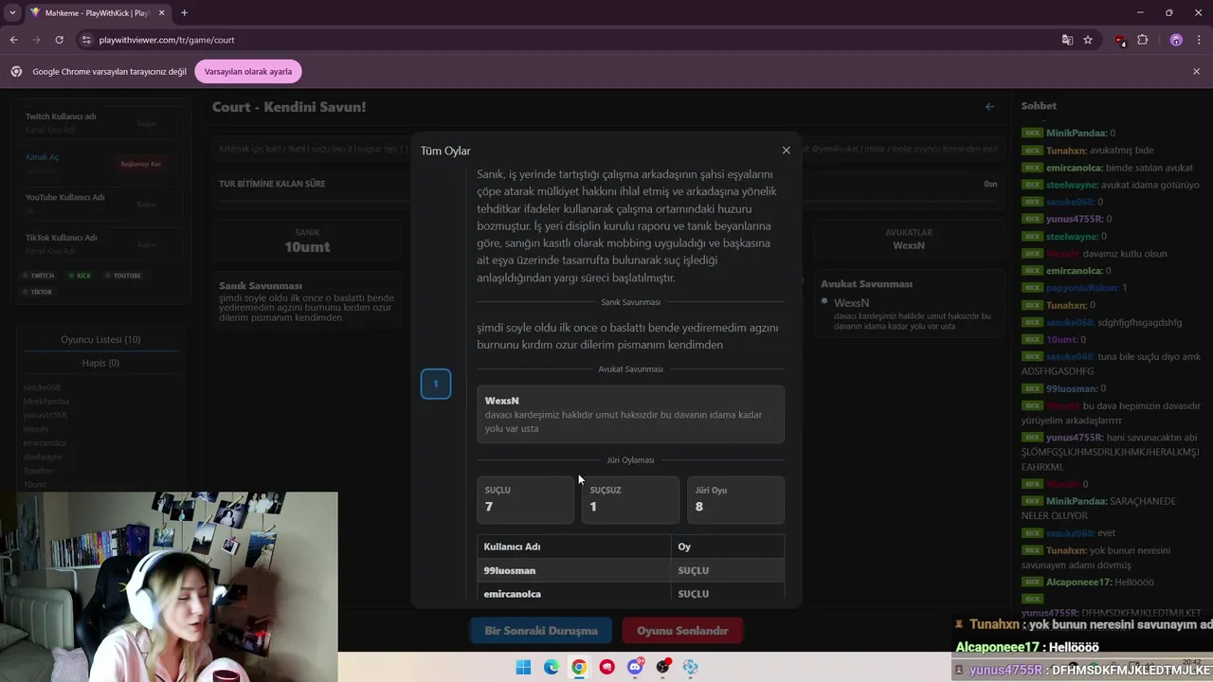Toggle the TWITCH platform indicator
The height and width of the screenshot is (682, 1213).
click(40, 276)
